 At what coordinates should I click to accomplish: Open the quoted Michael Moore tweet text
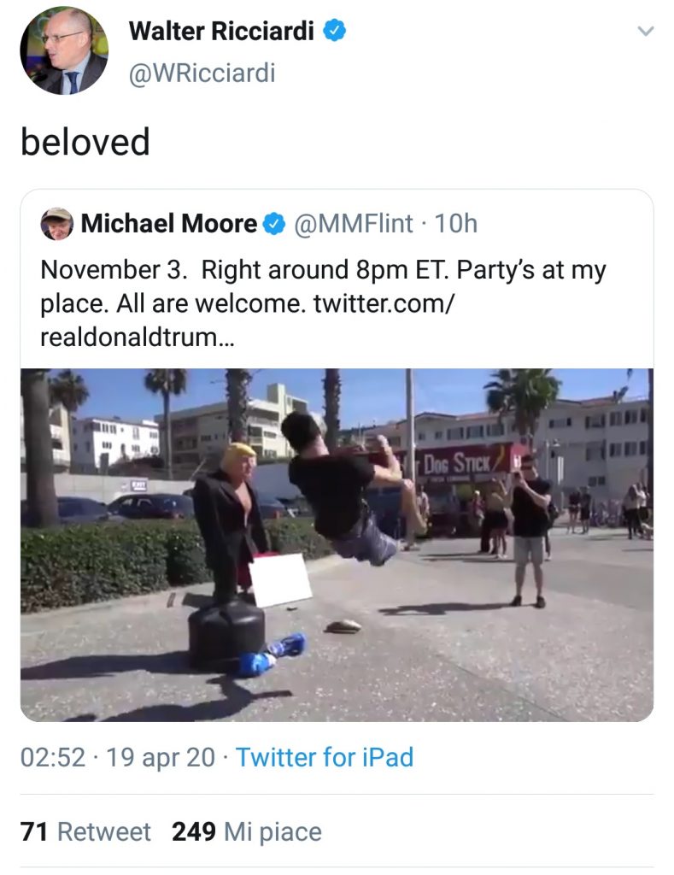coord(323,303)
